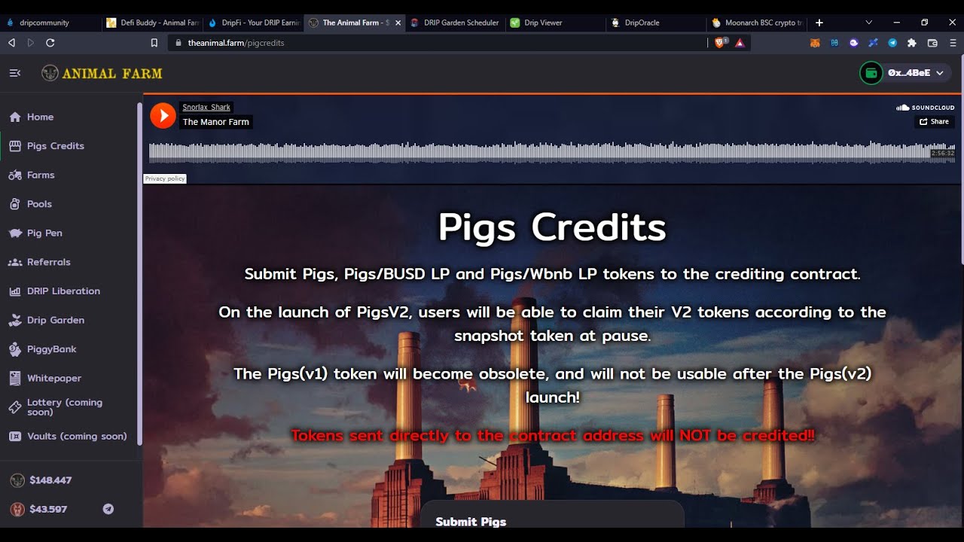The image size is (964, 542).
Task: Bookmark this page
Action: [154, 43]
